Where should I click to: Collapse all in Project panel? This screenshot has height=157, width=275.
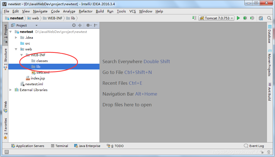[80, 25]
